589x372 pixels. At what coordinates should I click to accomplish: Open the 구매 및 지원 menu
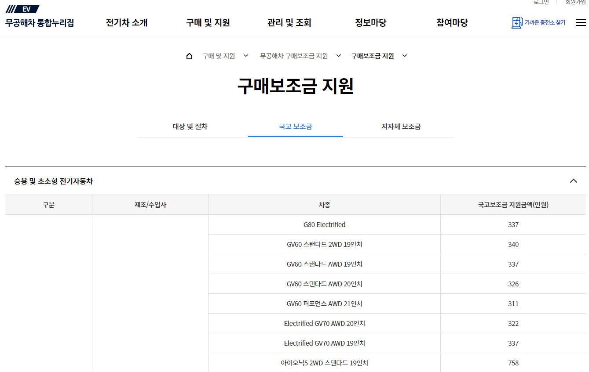(x=208, y=23)
